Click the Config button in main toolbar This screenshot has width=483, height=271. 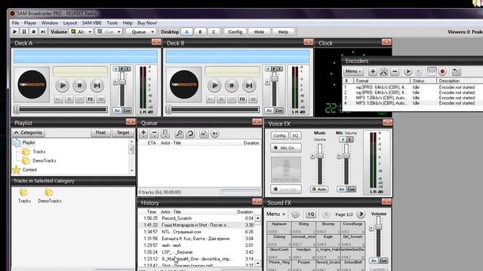235,32
